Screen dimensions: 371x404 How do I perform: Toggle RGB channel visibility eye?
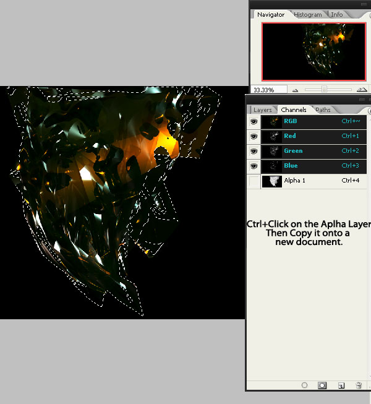(x=254, y=121)
